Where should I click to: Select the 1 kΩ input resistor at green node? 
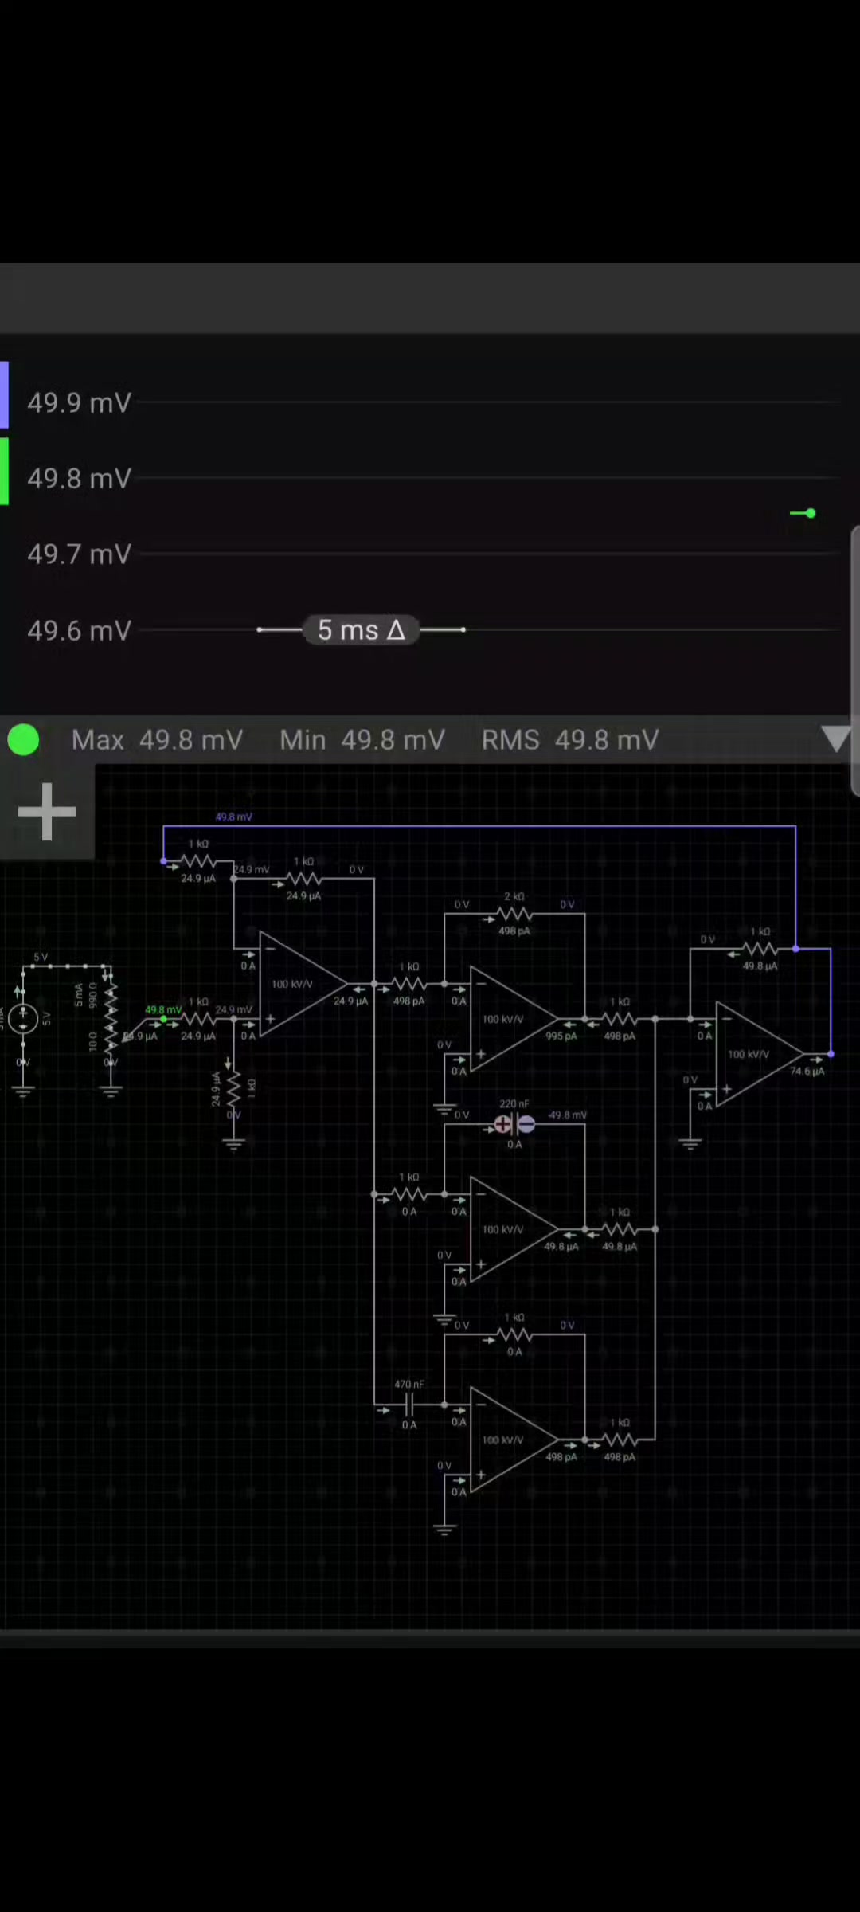(x=198, y=1018)
